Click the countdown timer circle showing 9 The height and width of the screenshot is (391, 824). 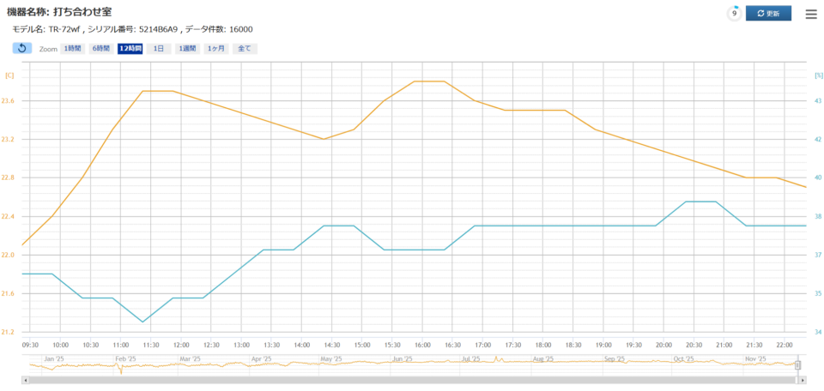point(734,14)
